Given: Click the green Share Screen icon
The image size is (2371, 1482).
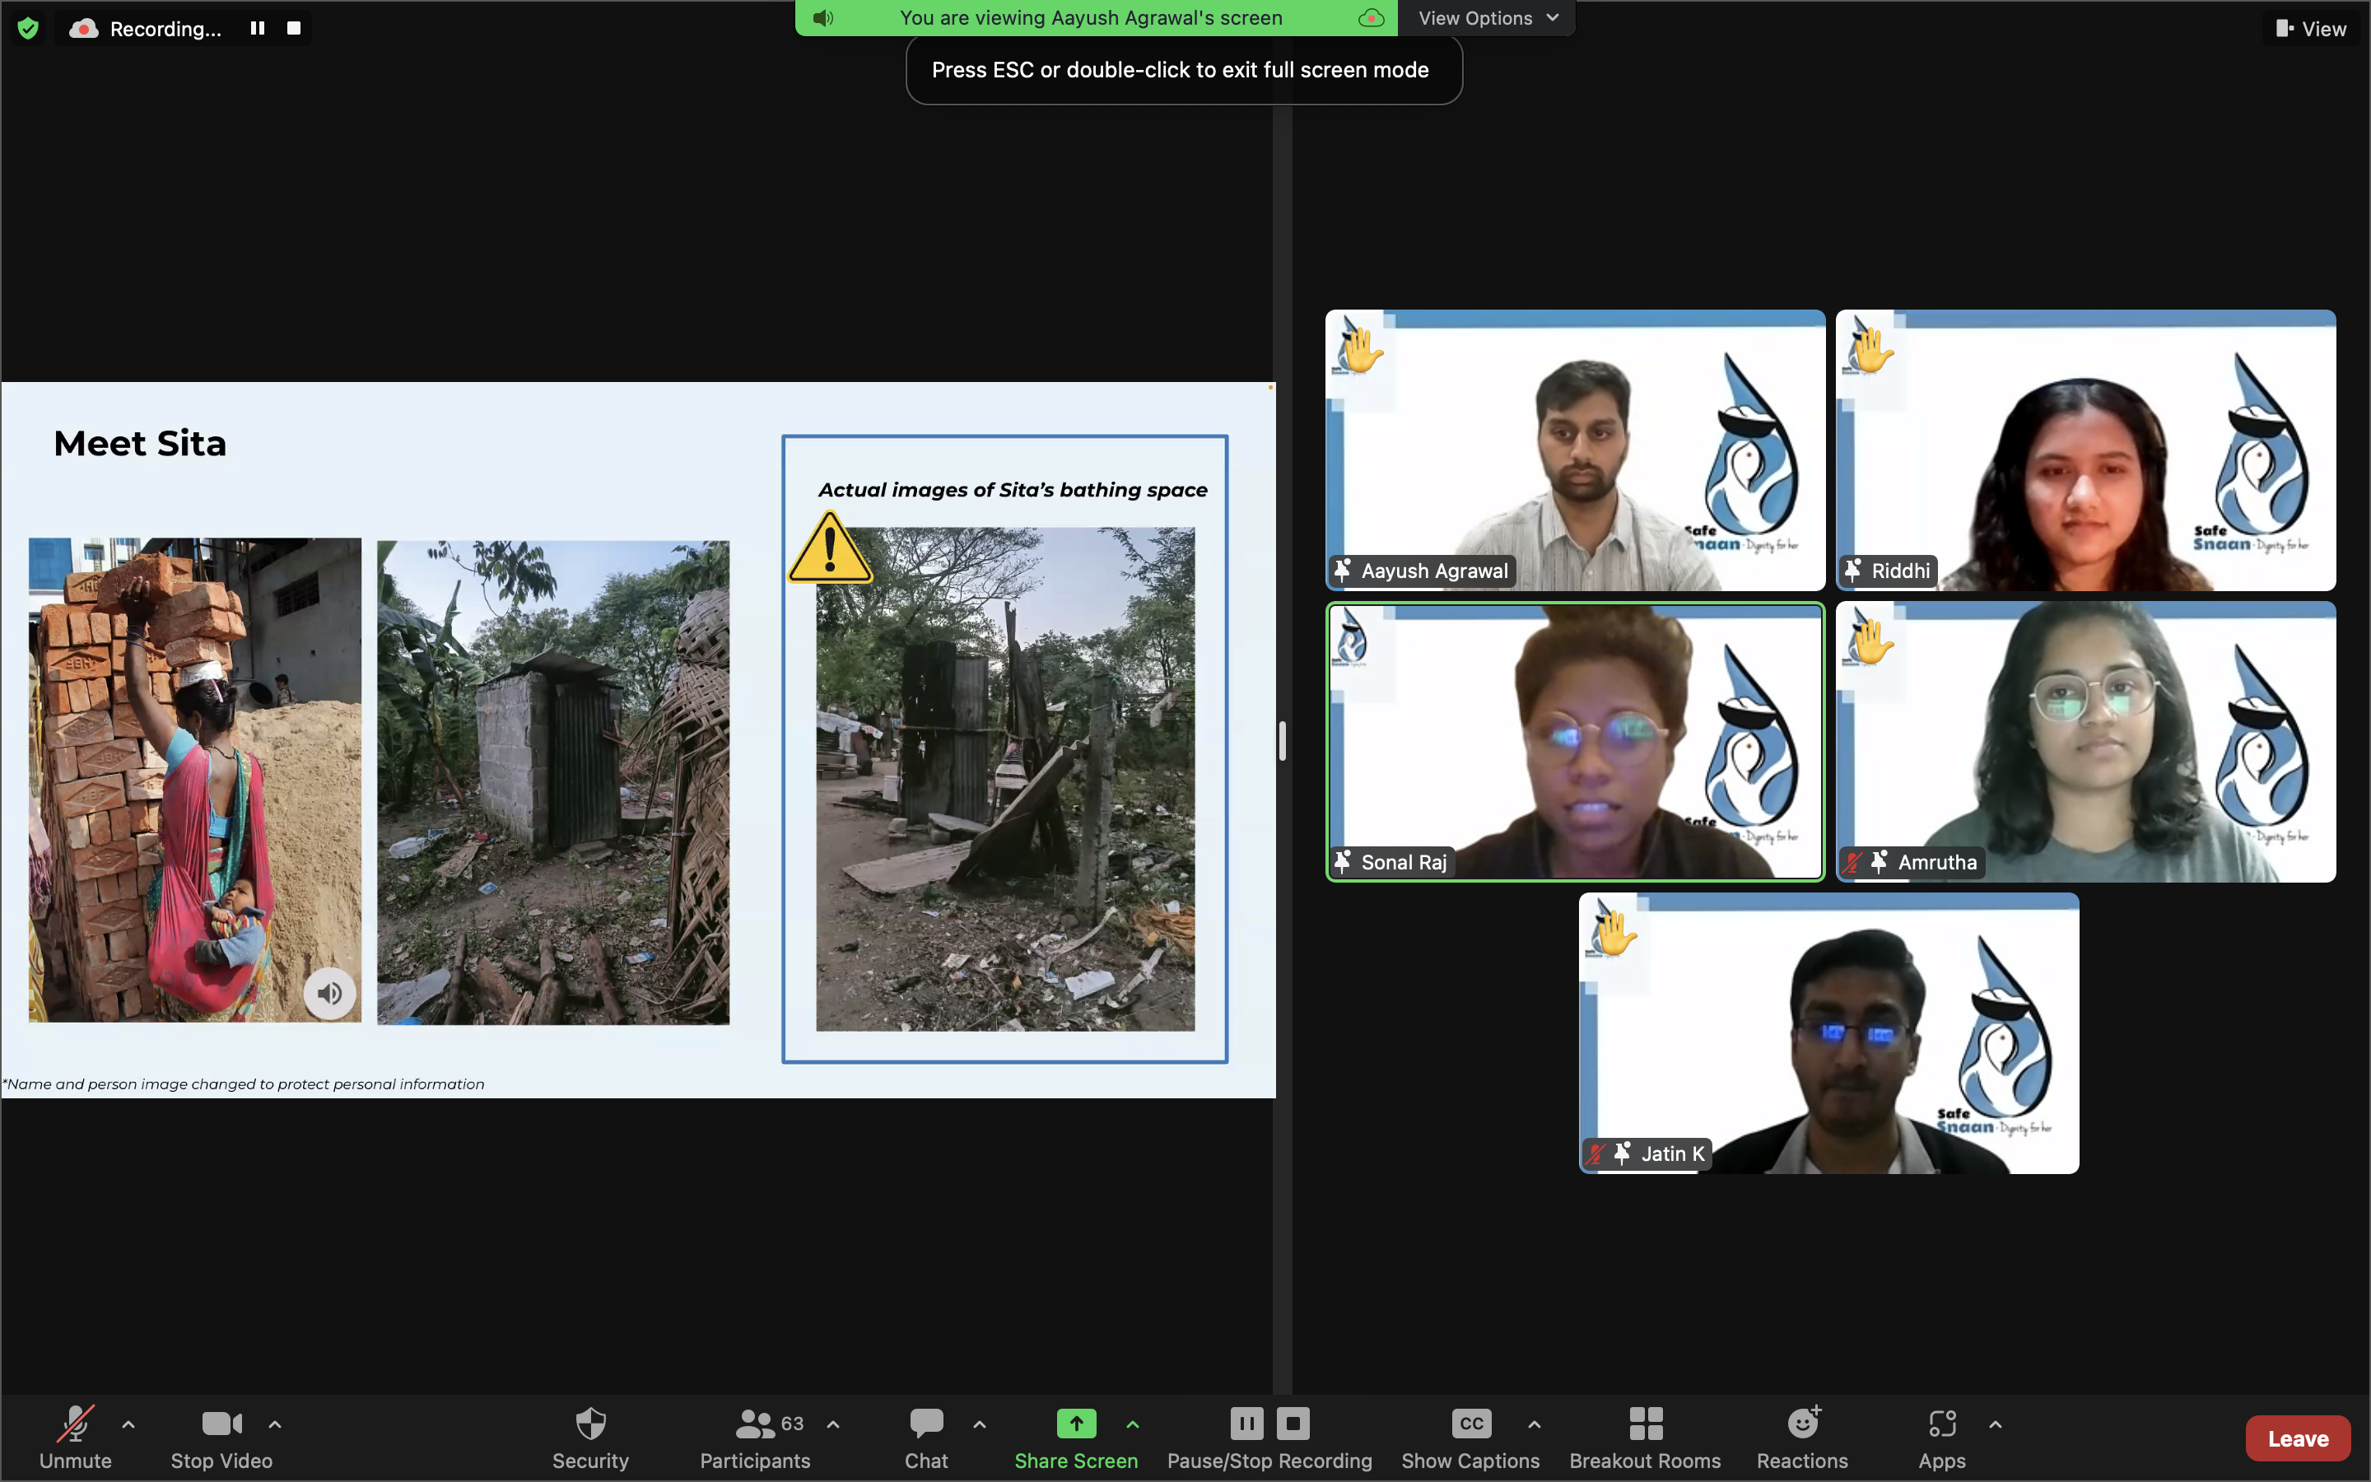Looking at the screenshot, I should coord(1076,1424).
